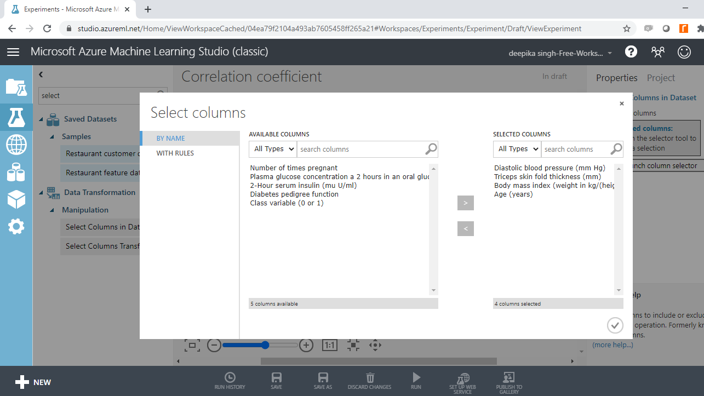Viewport: 704px width, 396px height.
Task: Click selected columns search field
Action: 576,149
